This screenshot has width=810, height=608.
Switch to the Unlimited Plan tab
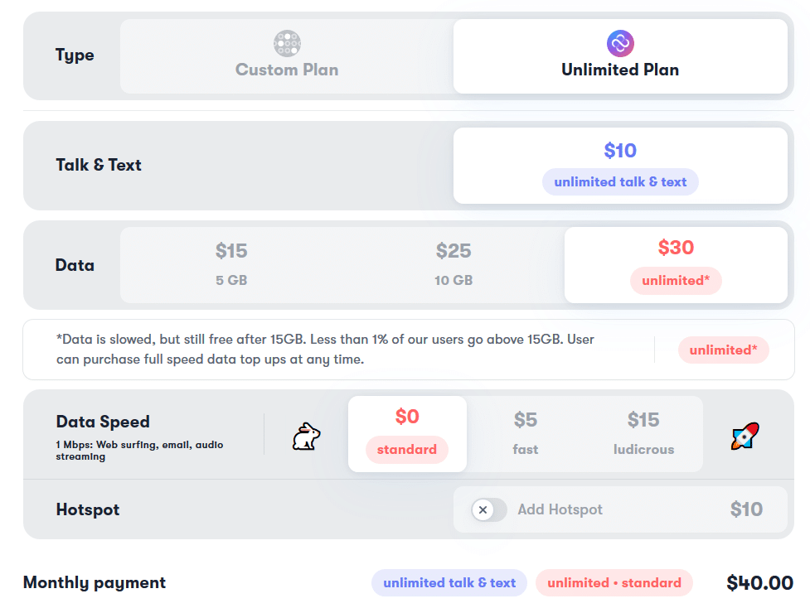click(x=620, y=56)
